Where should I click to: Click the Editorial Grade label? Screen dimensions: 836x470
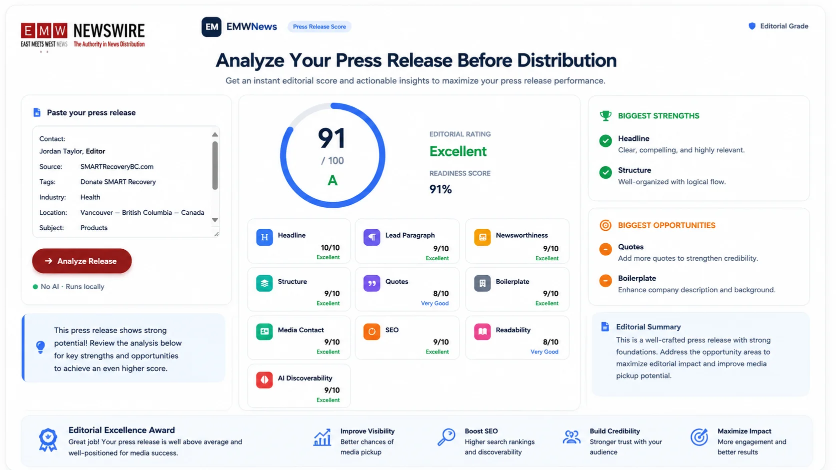pos(784,26)
